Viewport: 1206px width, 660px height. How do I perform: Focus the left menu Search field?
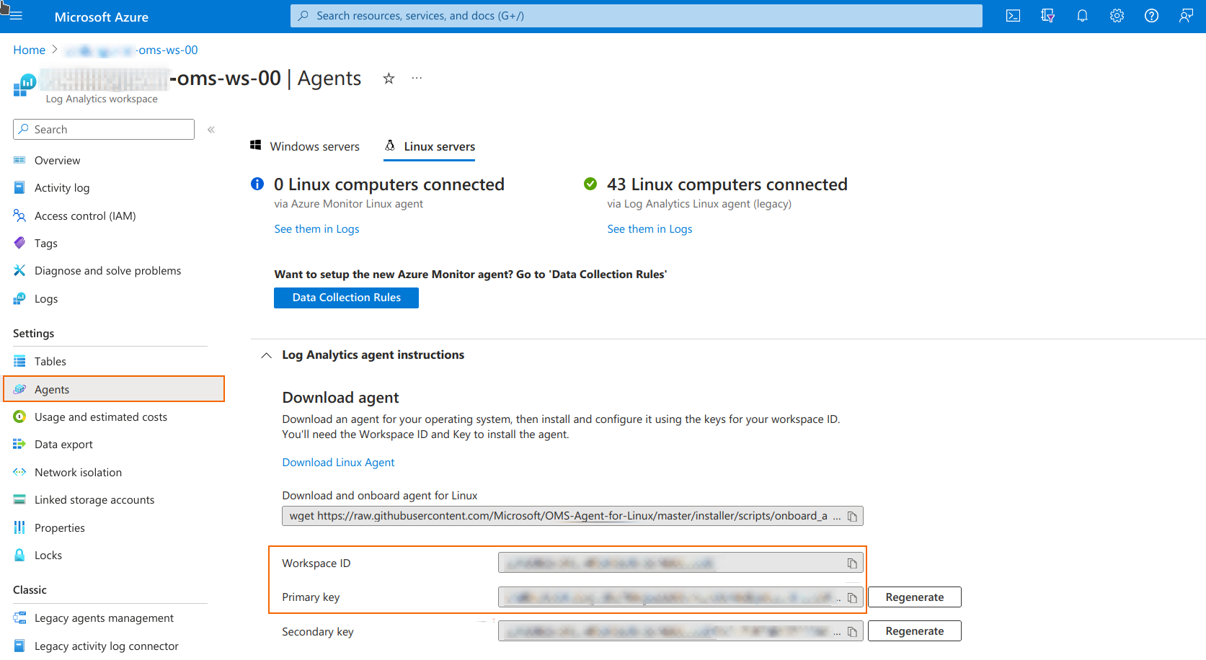click(104, 130)
